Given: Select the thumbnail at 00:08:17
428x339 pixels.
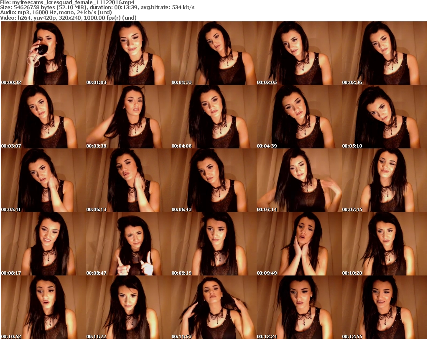Looking at the screenshot, I should point(43,244).
